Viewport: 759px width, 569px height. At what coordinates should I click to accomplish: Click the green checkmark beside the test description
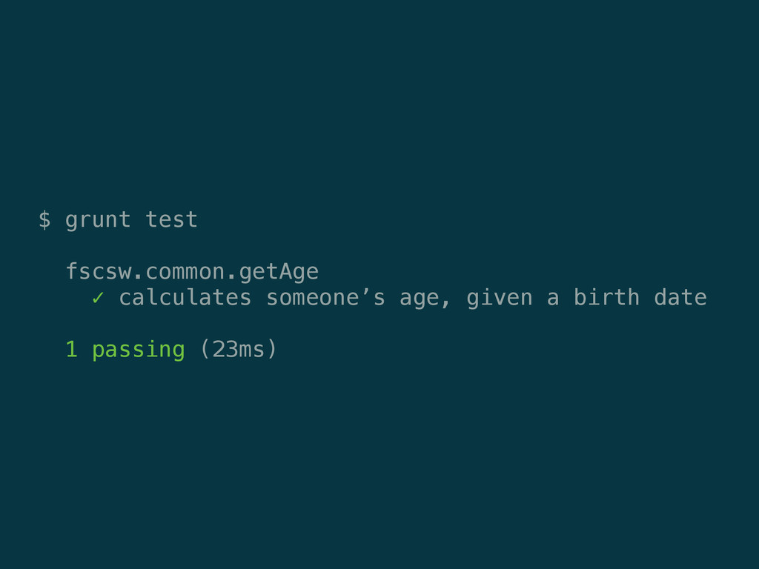pyautogui.click(x=97, y=298)
